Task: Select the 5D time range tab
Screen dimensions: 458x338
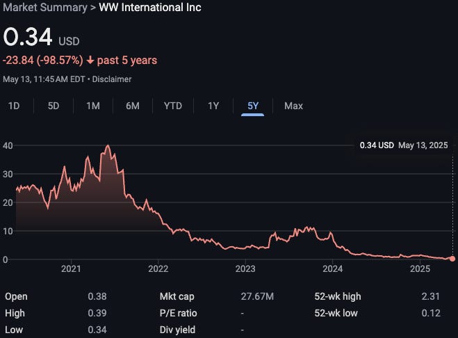Action: [x=54, y=106]
